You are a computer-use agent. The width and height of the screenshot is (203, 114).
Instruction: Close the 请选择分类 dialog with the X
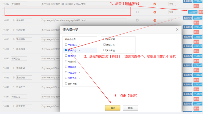pyautogui.click(x=177, y=30)
